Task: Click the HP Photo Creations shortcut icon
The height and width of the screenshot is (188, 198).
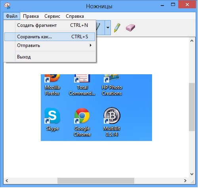Action: (112, 79)
